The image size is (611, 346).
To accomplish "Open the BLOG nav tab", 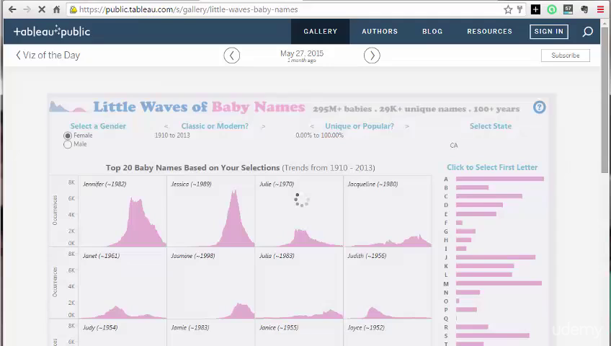I will (432, 32).
